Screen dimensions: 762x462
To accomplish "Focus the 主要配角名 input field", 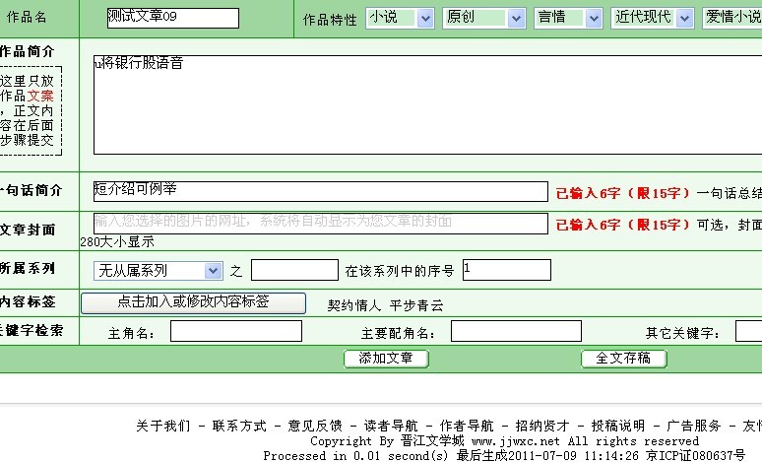I will [x=516, y=331].
